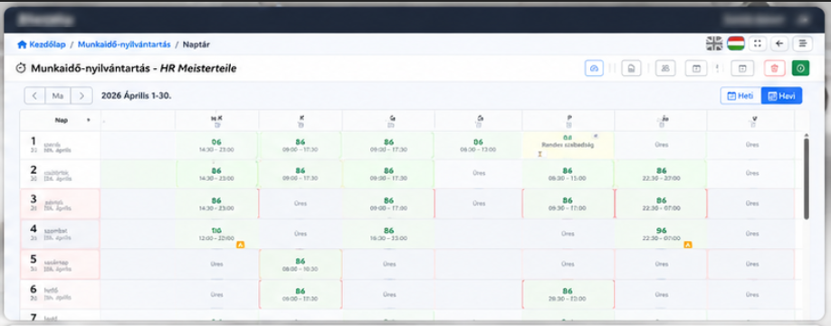Click the warning badge on day 4's 22:30 shift
The height and width of the screenshot is (326, 831).
pyautogui.click(x=688, y=244)
